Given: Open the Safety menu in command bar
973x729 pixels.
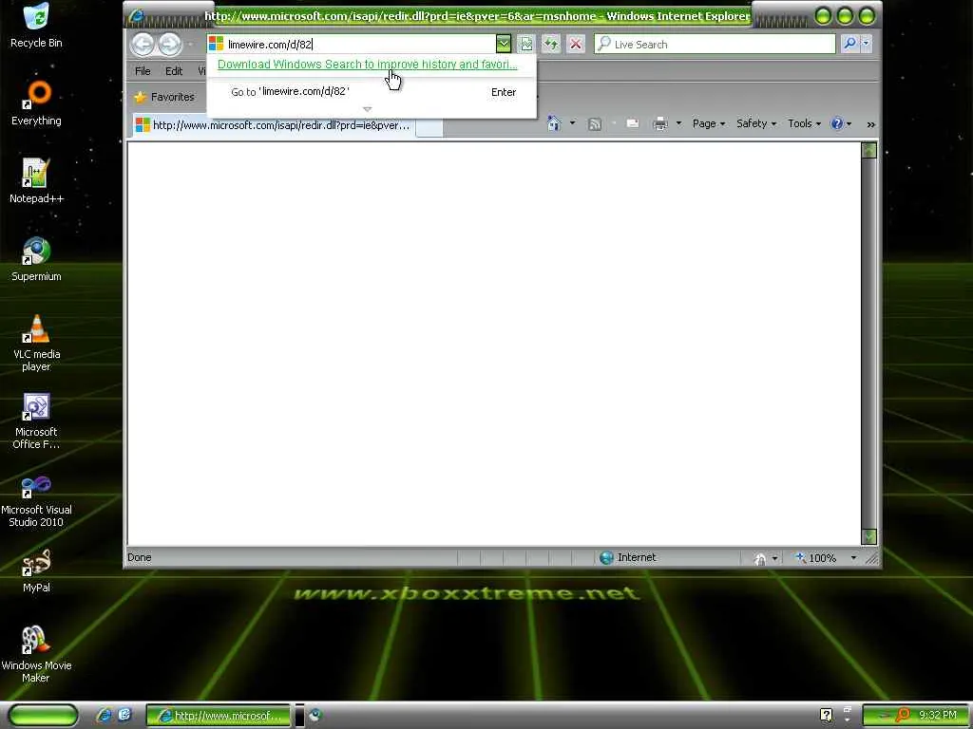Looking at the screenshot, I should click(756, 123).
